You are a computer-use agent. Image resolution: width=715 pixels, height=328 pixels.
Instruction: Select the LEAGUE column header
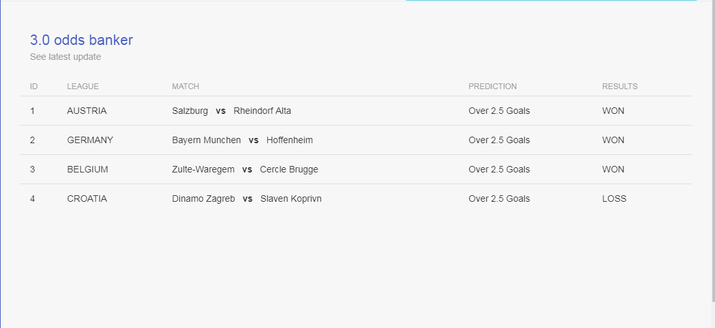[83, 87]
